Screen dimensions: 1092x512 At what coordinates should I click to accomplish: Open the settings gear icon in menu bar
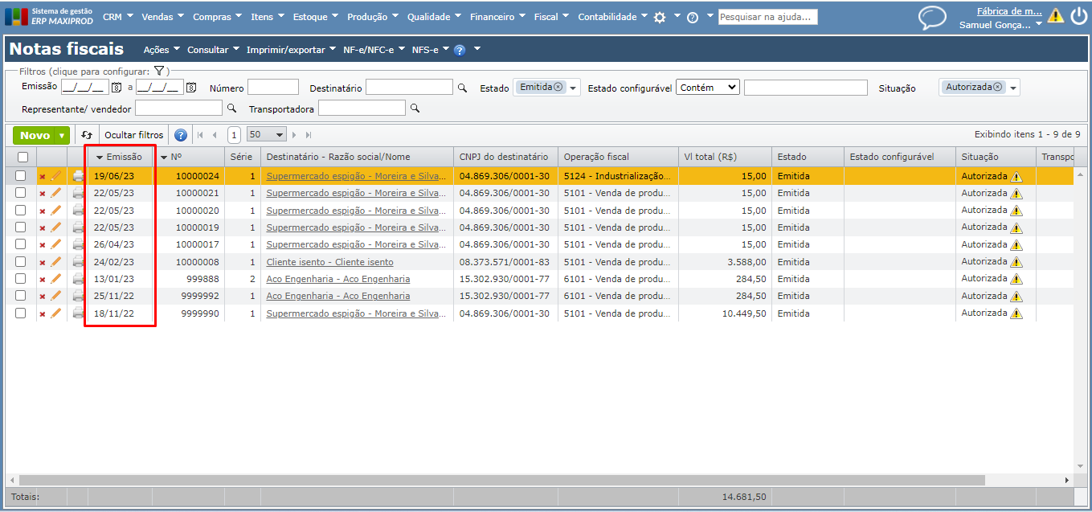(660, 17)
